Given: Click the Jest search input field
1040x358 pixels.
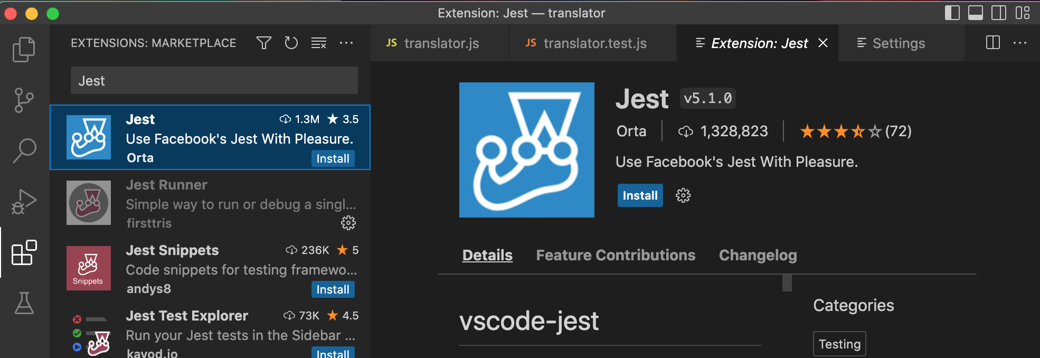Looking at the screenshot, I should tap(214, 80).
